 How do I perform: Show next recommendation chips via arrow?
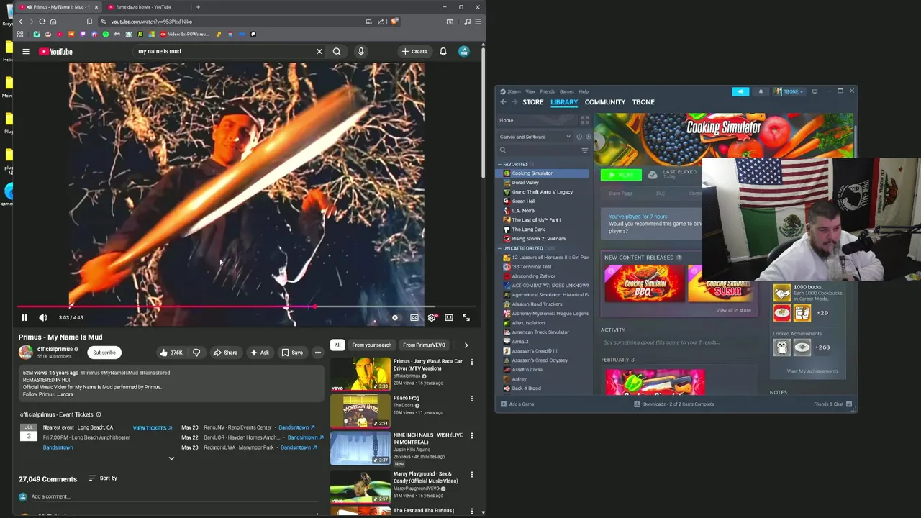pyautogui.click(x=466, y=345)
